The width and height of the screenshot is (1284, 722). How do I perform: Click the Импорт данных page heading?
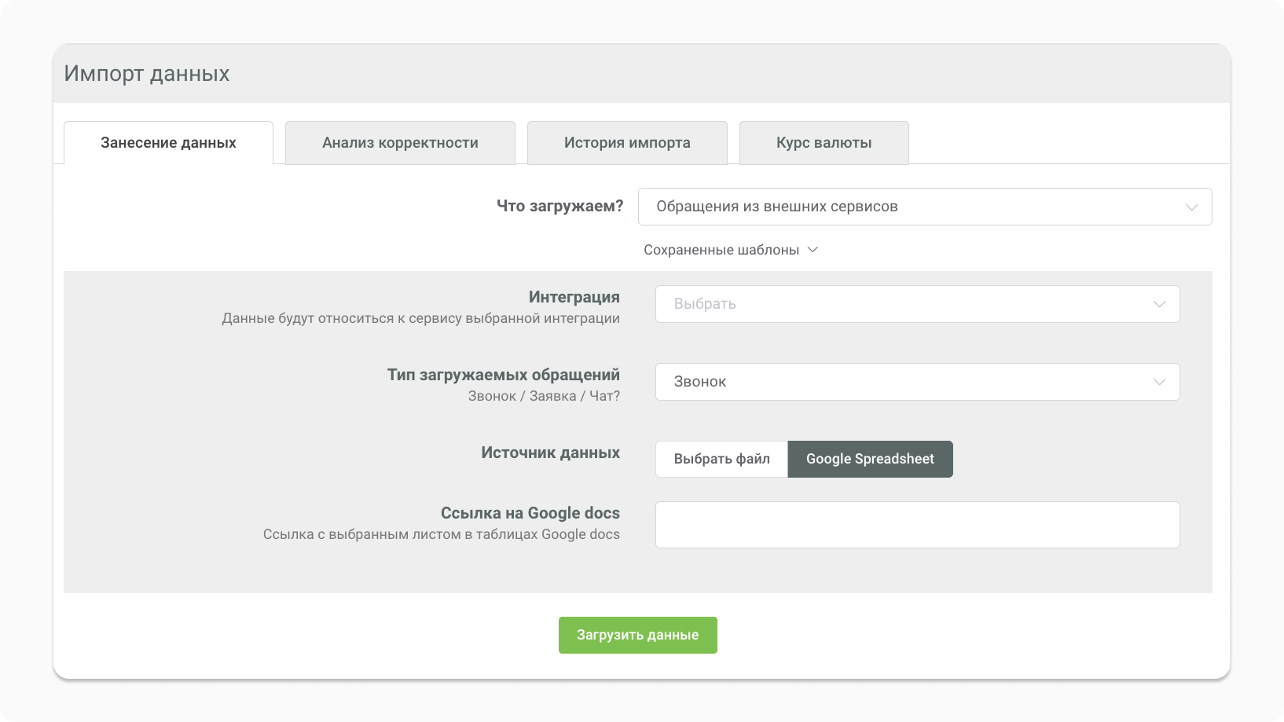coord(147,74)
